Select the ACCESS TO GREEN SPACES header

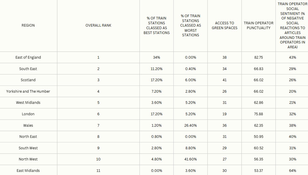224,25
